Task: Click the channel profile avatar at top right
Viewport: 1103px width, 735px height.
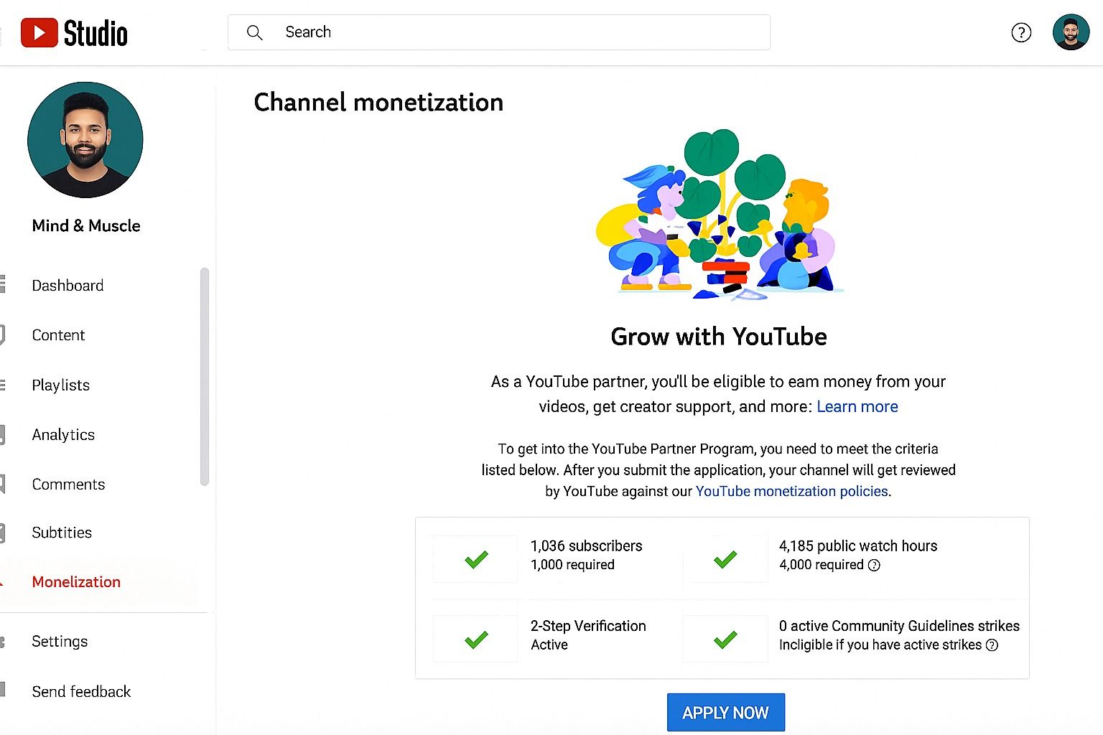Action: coord(1071,32)
